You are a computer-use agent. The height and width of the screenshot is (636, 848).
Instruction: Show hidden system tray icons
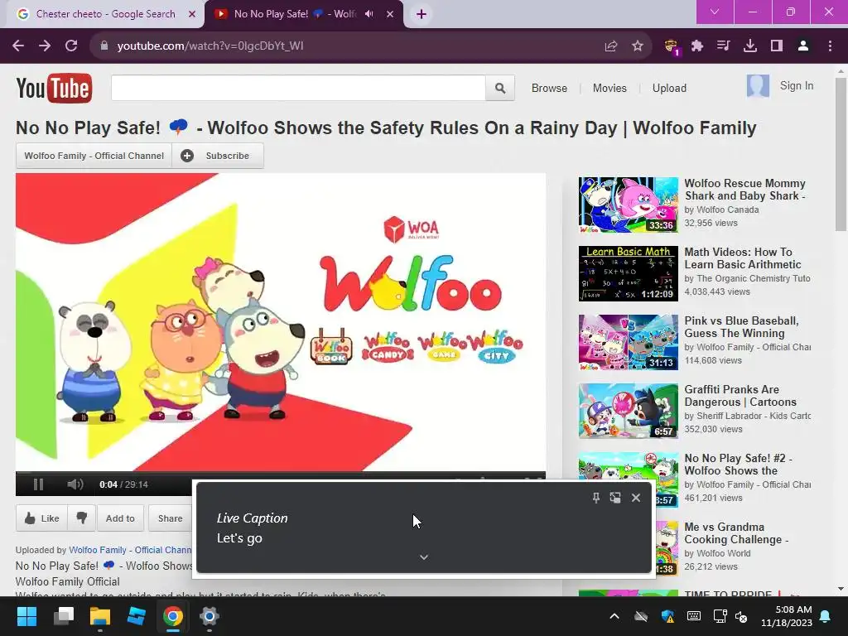point(614,616)
